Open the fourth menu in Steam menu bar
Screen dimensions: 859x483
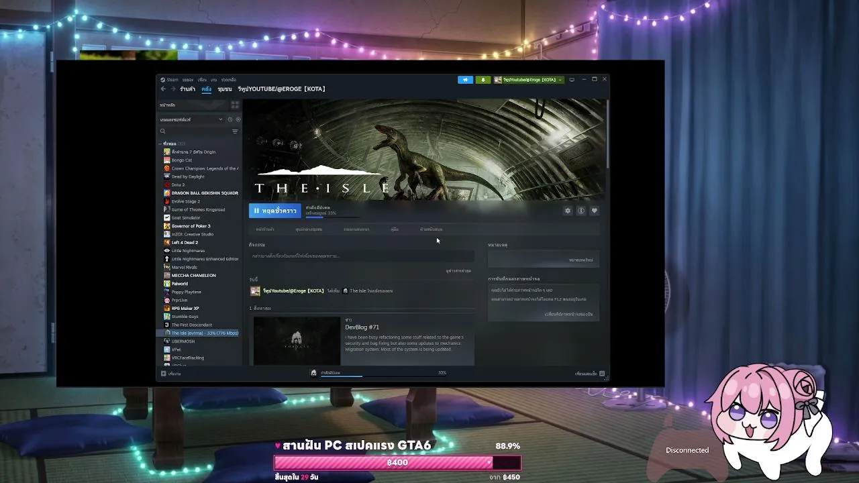coord(213,80)
